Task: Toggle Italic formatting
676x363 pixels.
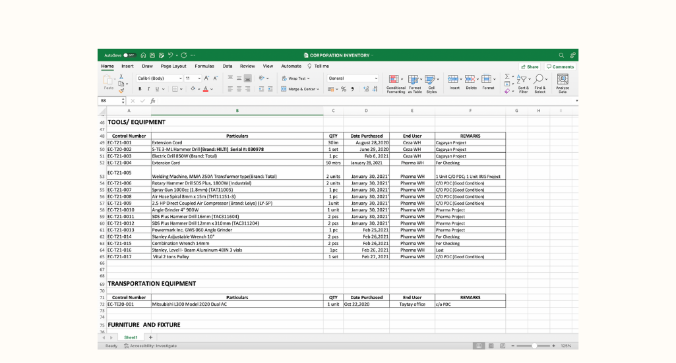Action: pos(148,89)
